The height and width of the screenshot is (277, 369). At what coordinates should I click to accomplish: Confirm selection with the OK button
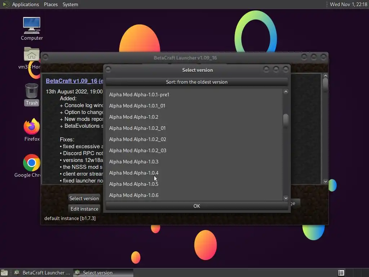[x=197, y=206]
